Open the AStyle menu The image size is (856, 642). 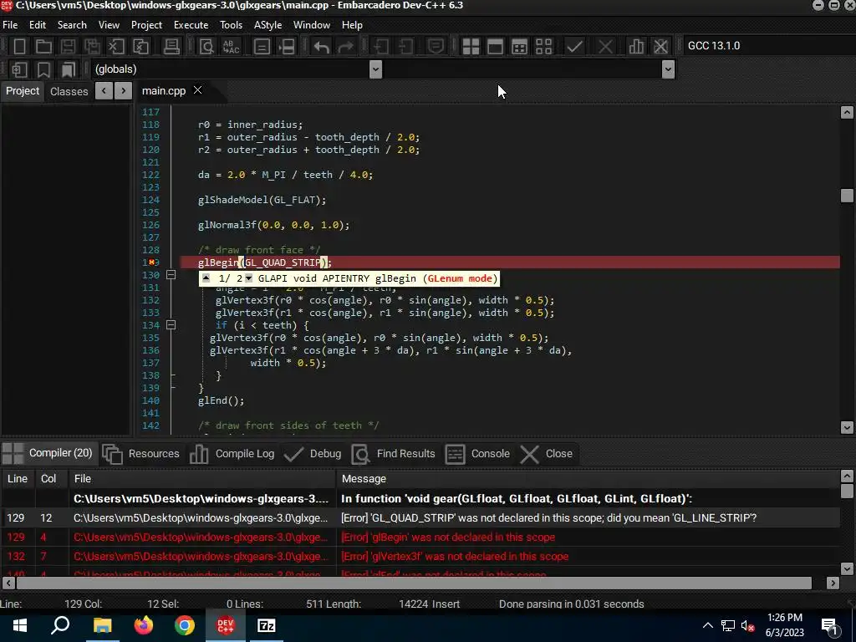click(268, 25)
